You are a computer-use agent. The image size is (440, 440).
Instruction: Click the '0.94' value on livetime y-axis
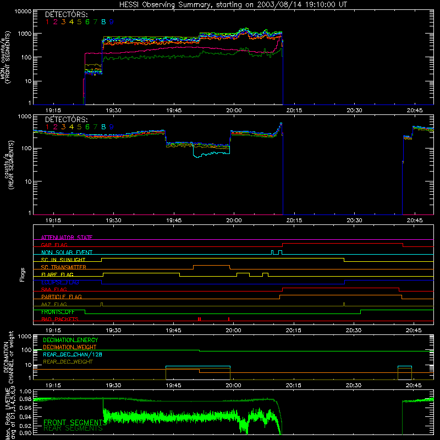[25, 417]
